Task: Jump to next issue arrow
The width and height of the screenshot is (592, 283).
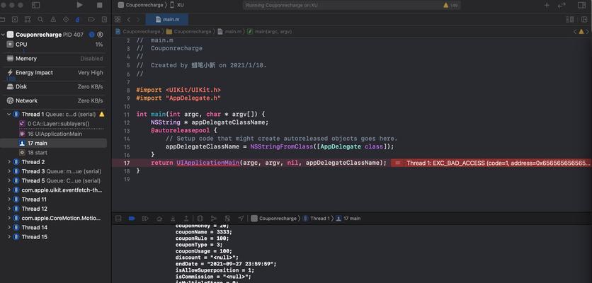Action: [589, 32]
